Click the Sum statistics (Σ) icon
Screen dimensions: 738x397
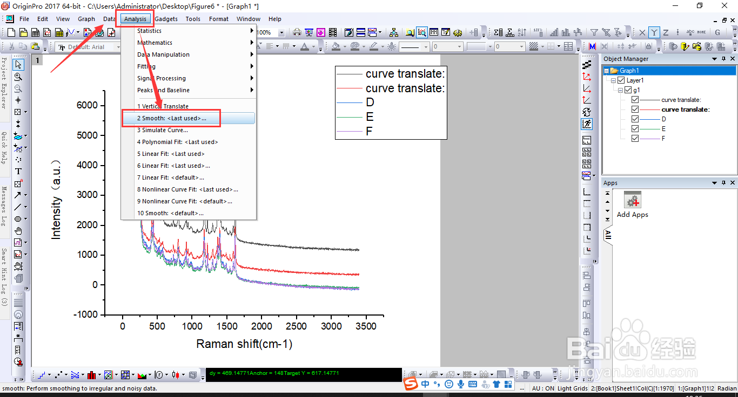(498, 32)
